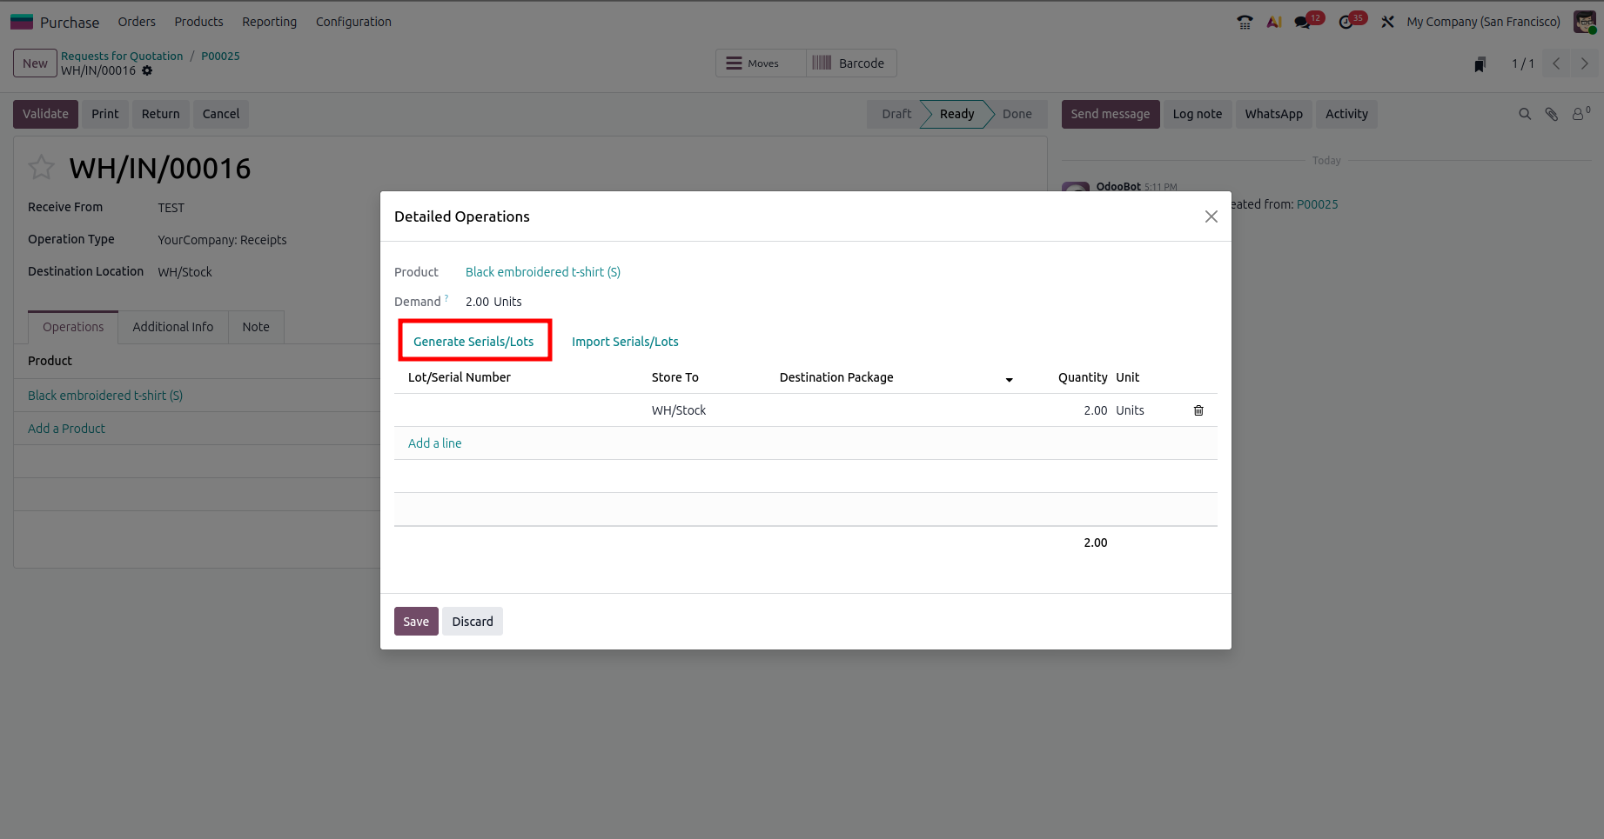Open the Products menu
Viewport: 1604px width, 839px height.
click(x=198, y=22)
